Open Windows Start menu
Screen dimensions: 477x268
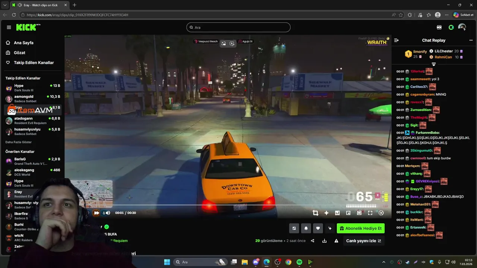pyautogui.click(x=167, y=262)
